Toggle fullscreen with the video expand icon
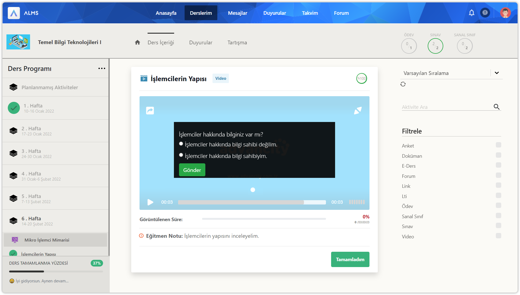The width and height of the screenshot is (520, 295). (358, 110)
